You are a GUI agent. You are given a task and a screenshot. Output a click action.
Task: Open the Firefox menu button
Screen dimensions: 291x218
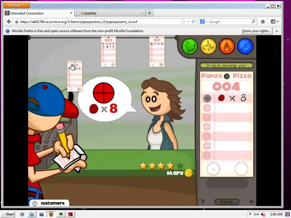[x=16, y=5]
